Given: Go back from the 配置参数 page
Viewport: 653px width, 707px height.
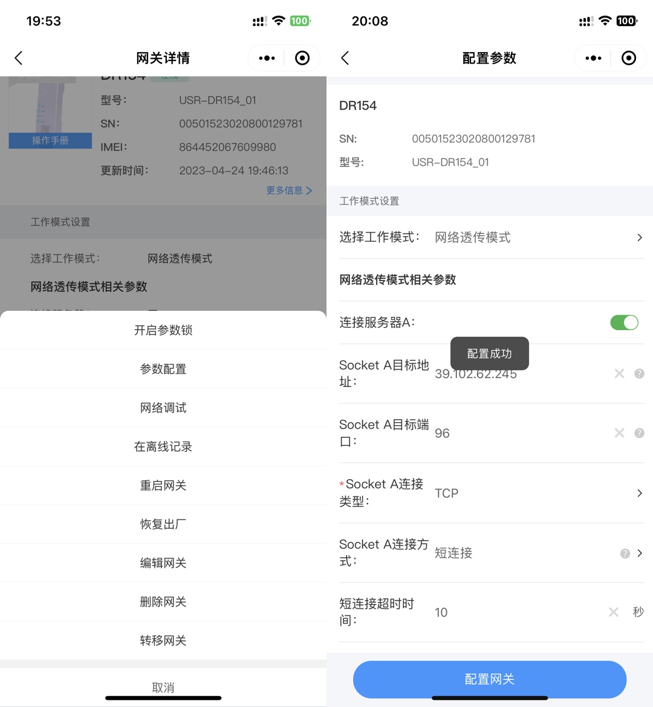Looking at the screenshot, I should pos(345,58).
